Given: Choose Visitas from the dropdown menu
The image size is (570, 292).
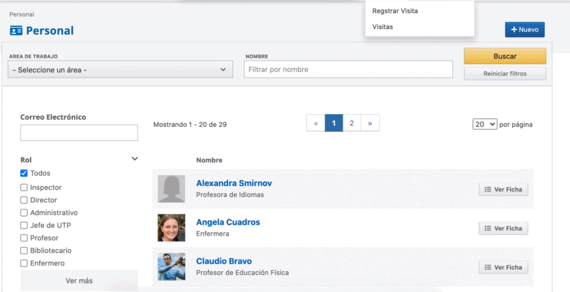Looking at the screenshot, I should (x=383, y=27).
